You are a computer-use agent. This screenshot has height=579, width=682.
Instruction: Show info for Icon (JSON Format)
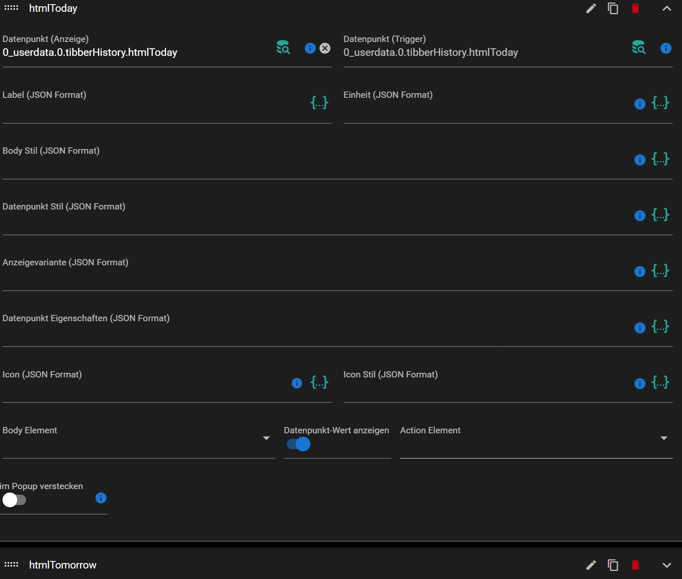pos(297,383)
